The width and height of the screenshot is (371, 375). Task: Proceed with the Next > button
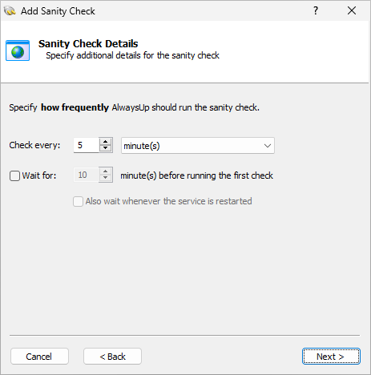[331, 357]
